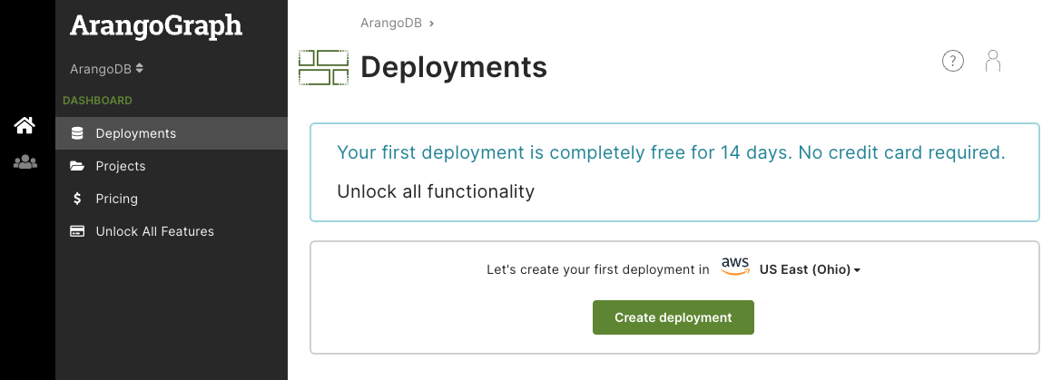Click the AWS provider logo
This screenshot has width=1062, height=380.
tap(735, 267)
